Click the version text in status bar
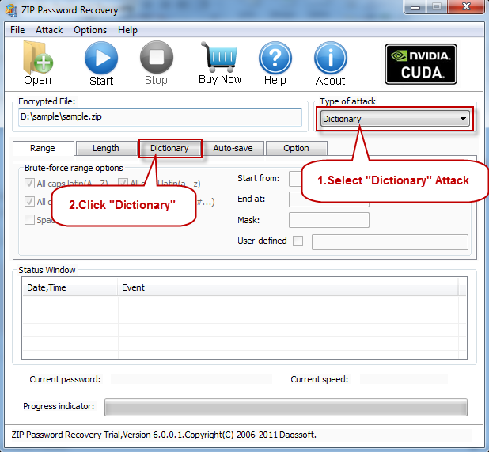Viewport: 489px width, 452px height. click(164, 435)
